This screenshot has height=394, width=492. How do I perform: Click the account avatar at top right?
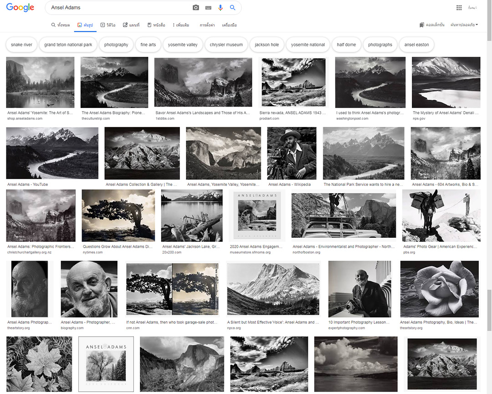(x=472, y=8)
